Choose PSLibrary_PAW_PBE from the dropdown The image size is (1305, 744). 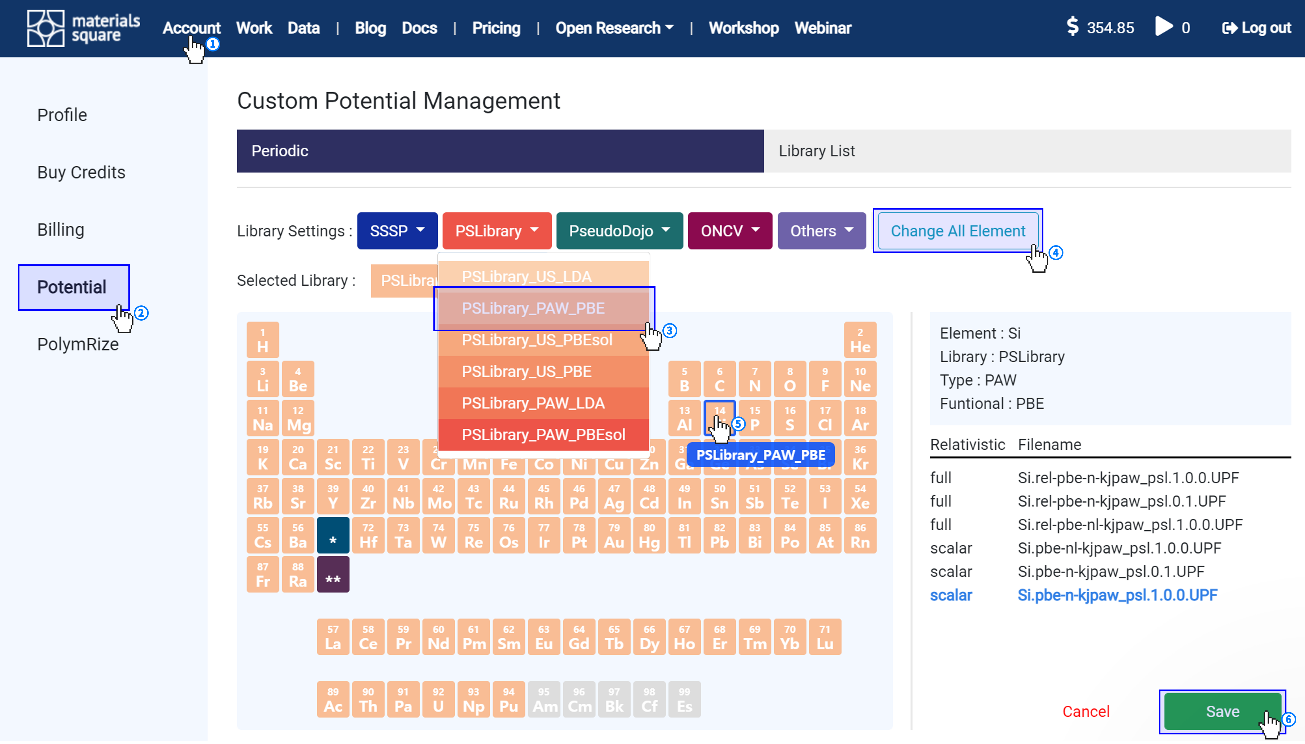544,308
